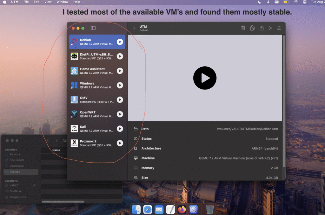Click the 2 GB memory value
Viewport: 325px width, 215px height.
tap(274, 168)
